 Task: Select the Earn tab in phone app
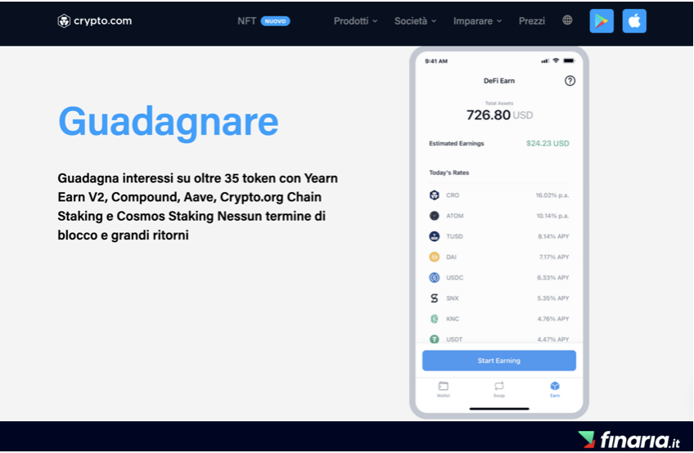tap(555, 389)
